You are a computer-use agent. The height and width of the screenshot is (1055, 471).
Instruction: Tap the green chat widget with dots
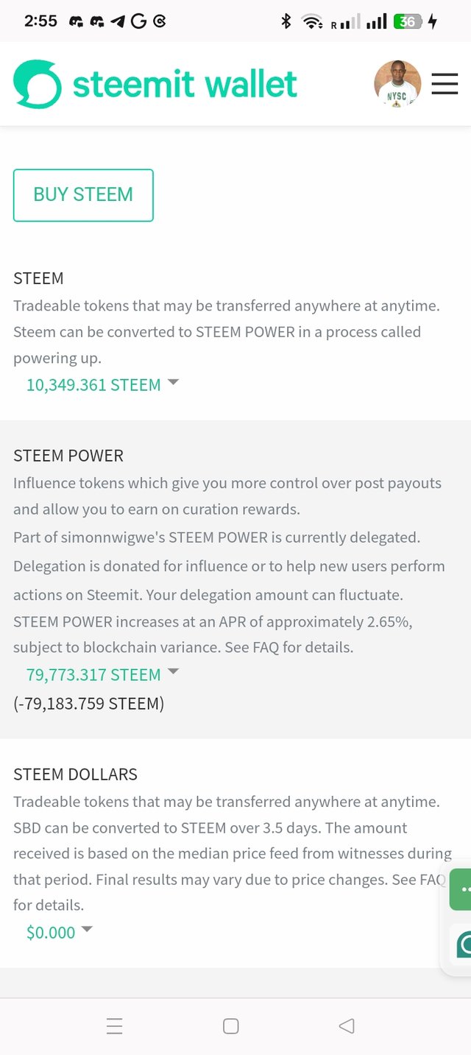pyautogui.click(x=463, y=889)
